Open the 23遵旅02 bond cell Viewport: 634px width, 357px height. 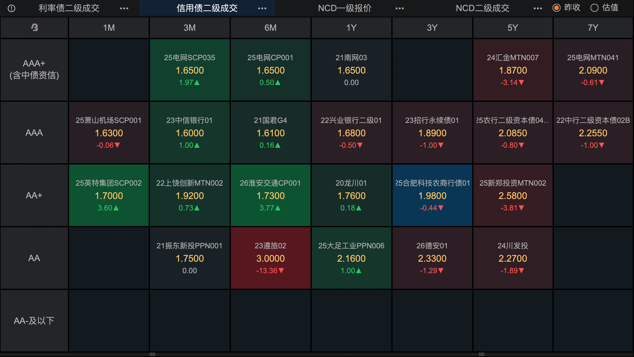pos(270,258)
